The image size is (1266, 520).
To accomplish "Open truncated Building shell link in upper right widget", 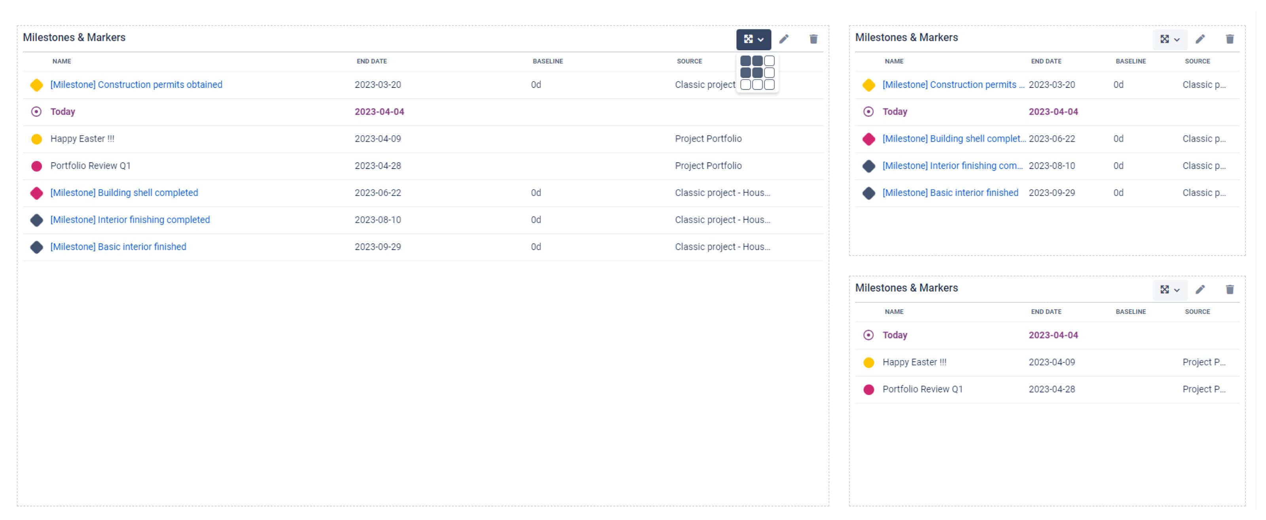I will pyautogui.click(x=954, y=139).
